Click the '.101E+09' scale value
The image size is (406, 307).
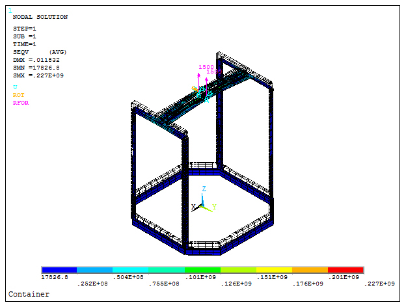tap(200, 277)
